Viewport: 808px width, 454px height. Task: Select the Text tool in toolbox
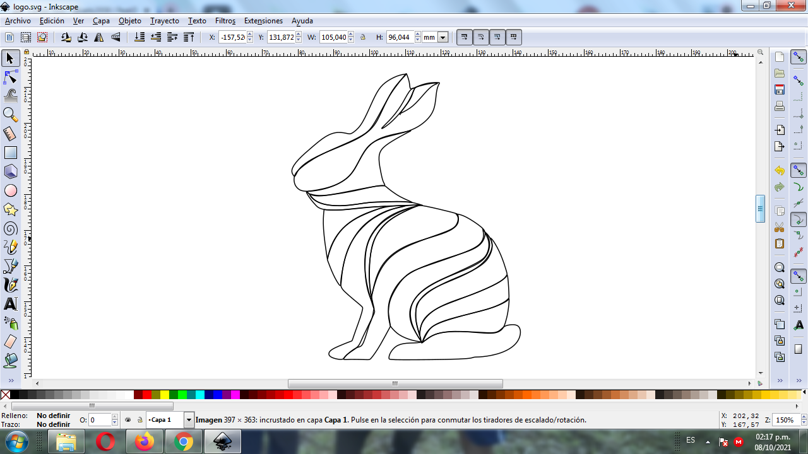tap(10, 304)
